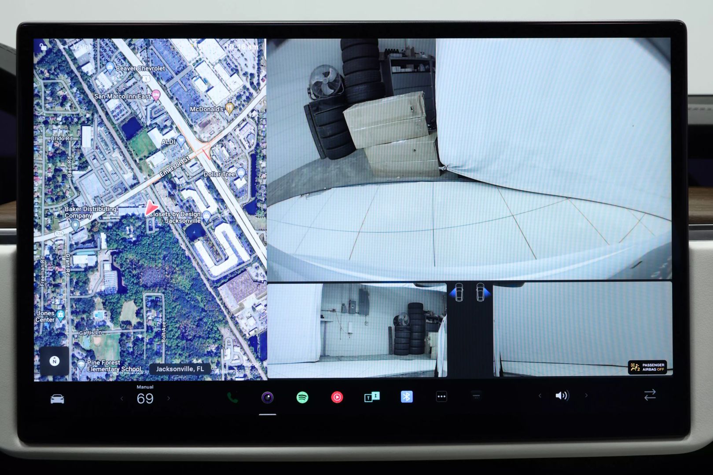
Task: Tap the Valet profile label
Action: point(82,47)
